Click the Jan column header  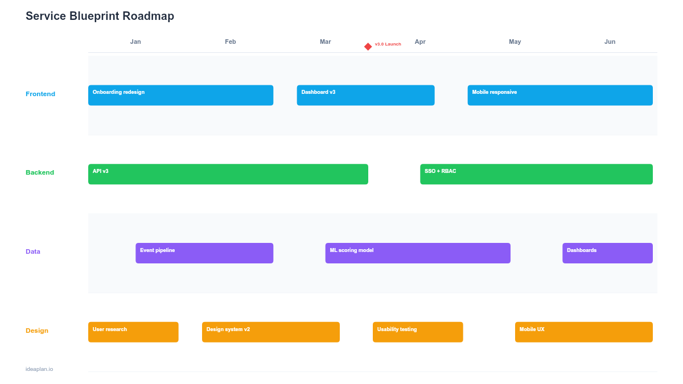[x=135, y=42]
